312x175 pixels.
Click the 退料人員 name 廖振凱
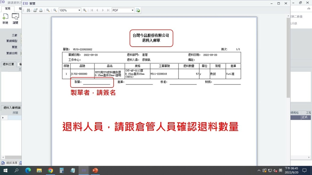pos(146,60)
